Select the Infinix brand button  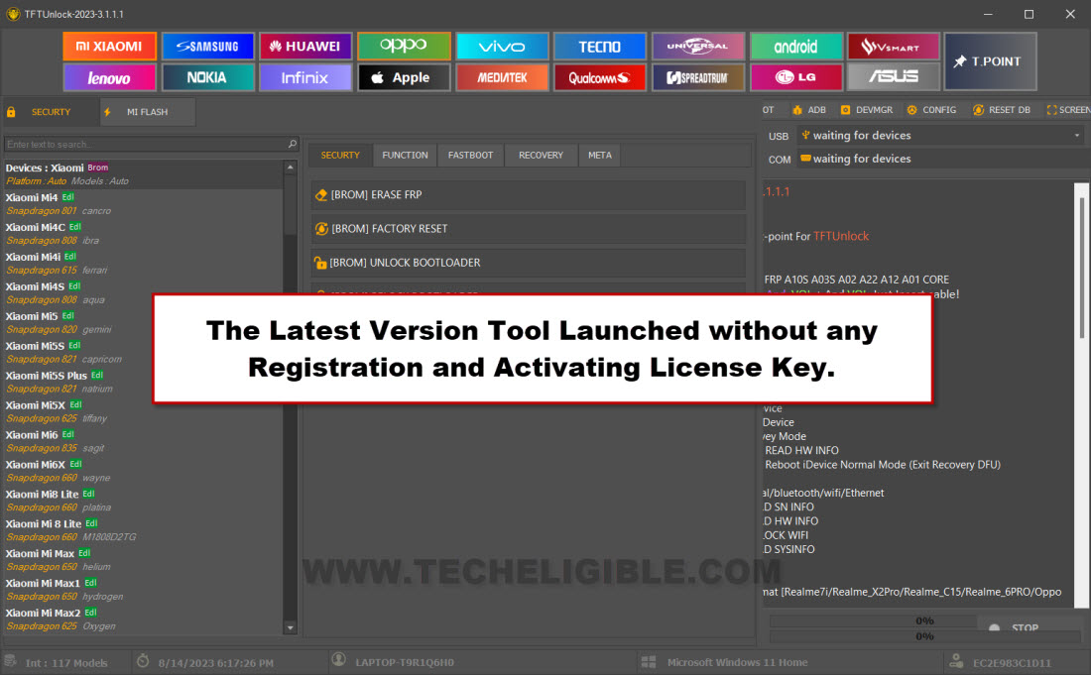pos(305,78)
